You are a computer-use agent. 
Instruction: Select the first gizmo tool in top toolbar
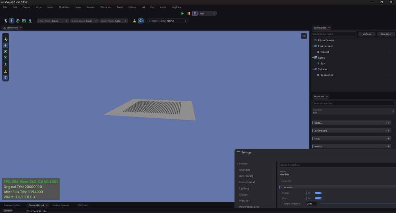[5, 21]
